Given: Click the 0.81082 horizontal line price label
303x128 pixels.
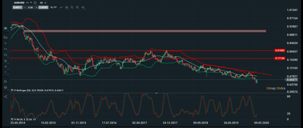Looking at the screenshot, I should tap(280, 51).
